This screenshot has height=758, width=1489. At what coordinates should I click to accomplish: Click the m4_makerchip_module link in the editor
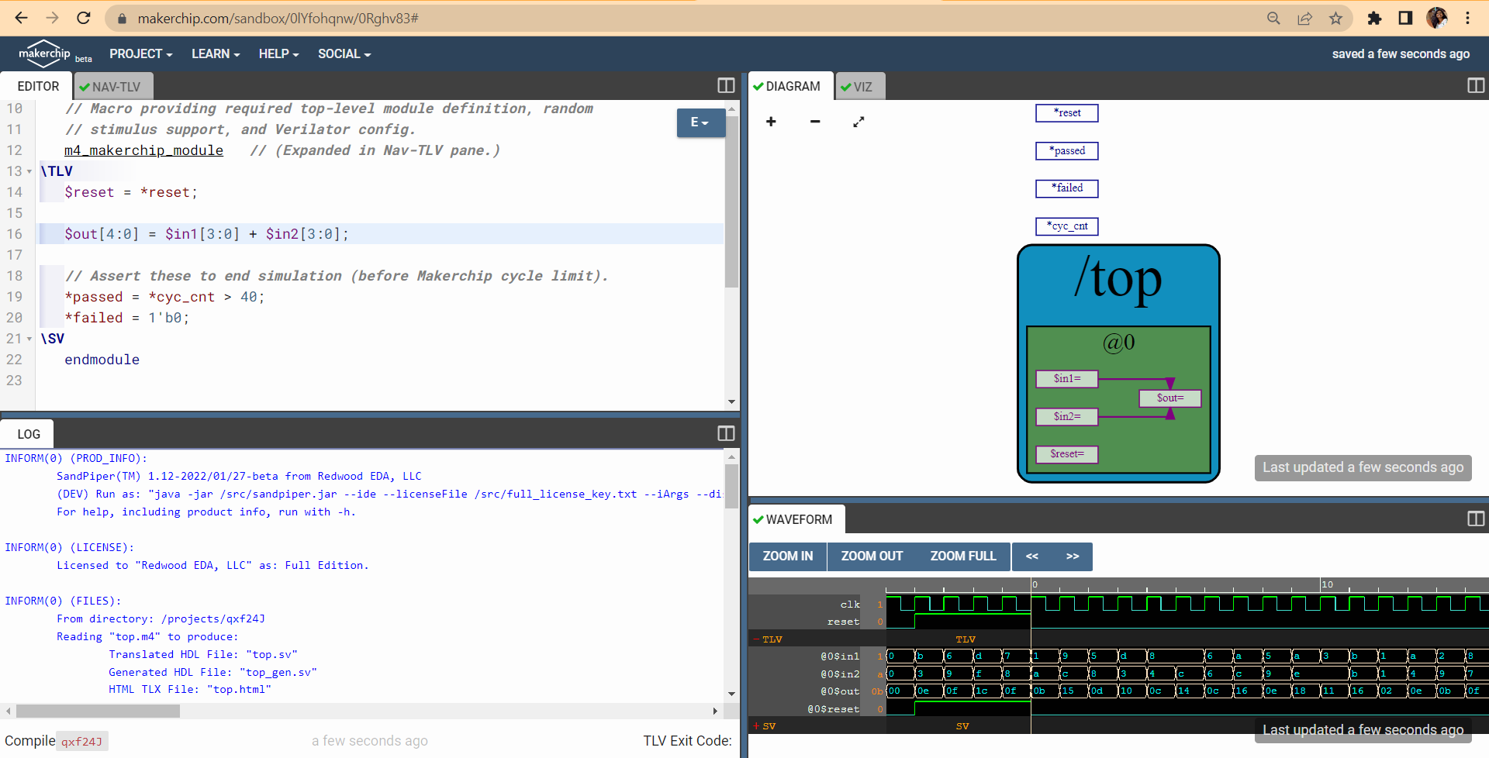click(x=143, y=150)
